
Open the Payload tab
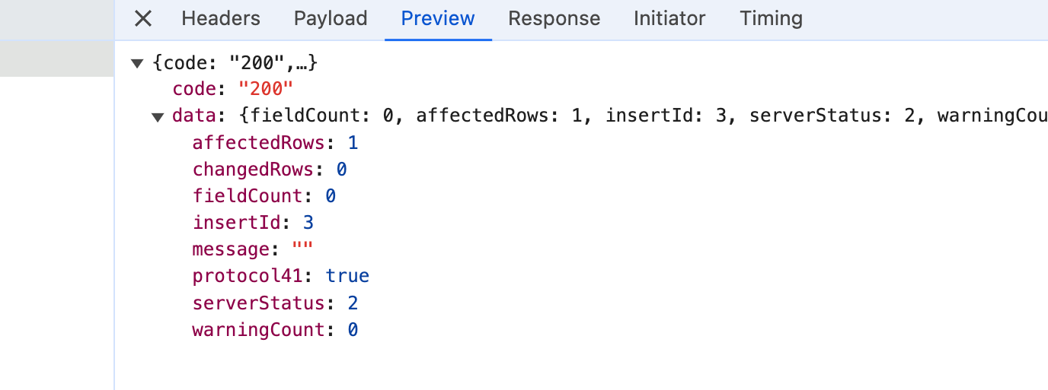[331, 19]
